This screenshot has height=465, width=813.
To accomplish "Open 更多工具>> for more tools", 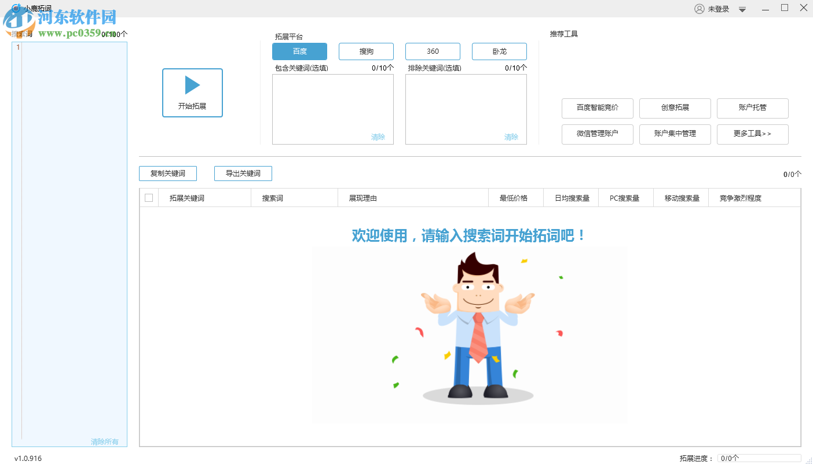I will click(x=753, y=134).
